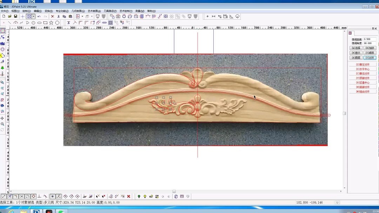Open the 文件(F) file menu
The width and height of the screenshot is (379, 213).
pos(4,11)
